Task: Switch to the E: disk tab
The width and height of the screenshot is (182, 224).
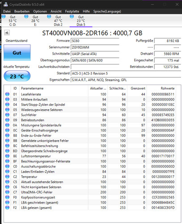Action: (x=35, y=21)
